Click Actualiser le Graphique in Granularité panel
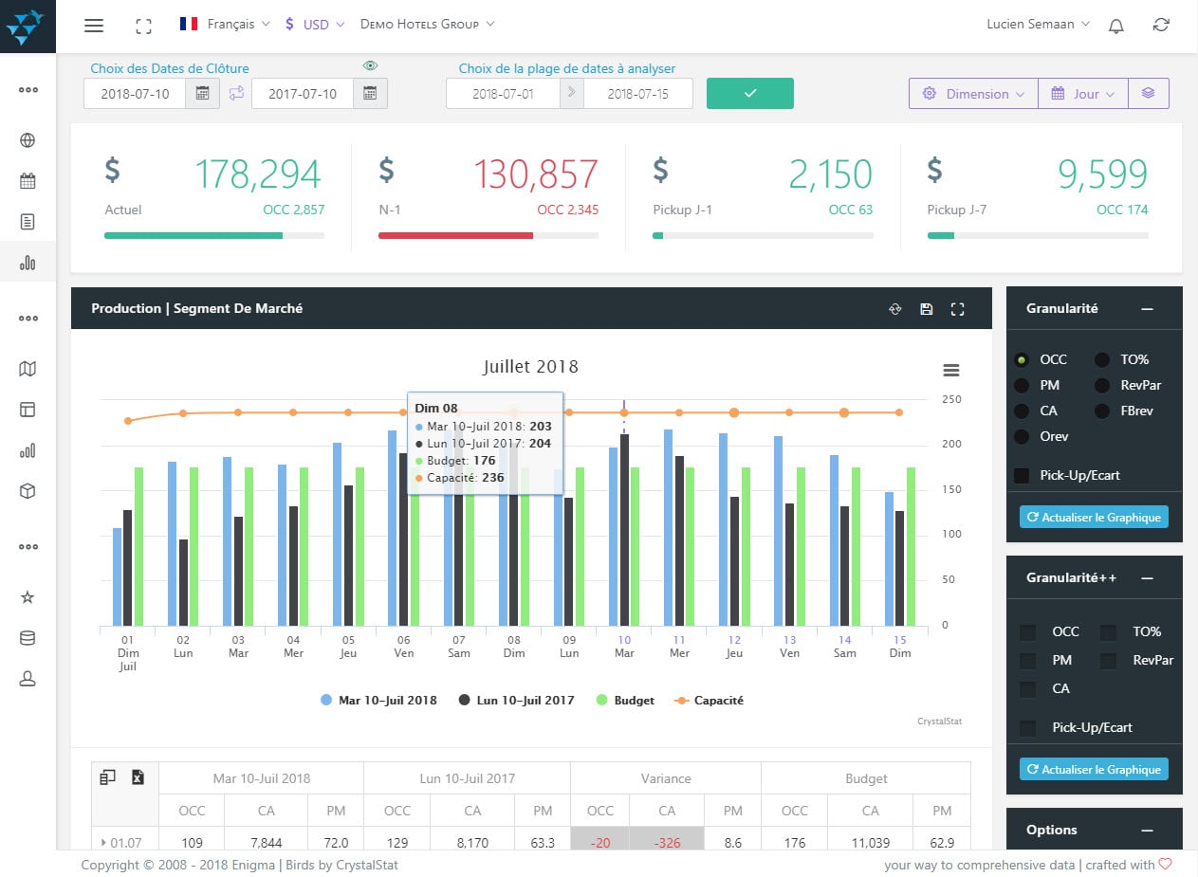 [x=1094, y=517]
